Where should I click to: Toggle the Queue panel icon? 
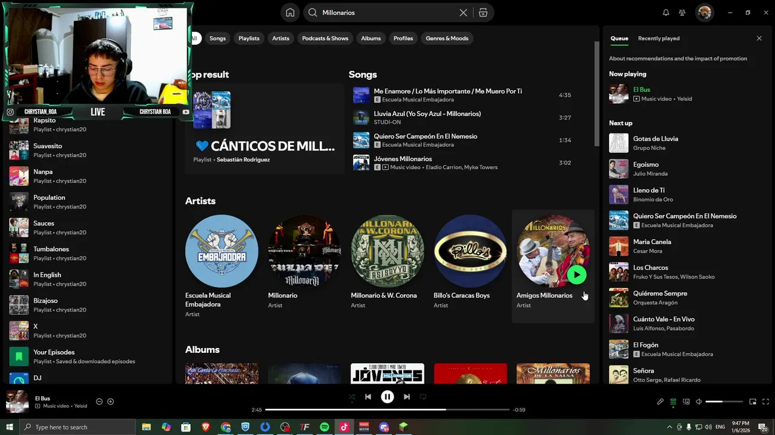pos(673,402)
